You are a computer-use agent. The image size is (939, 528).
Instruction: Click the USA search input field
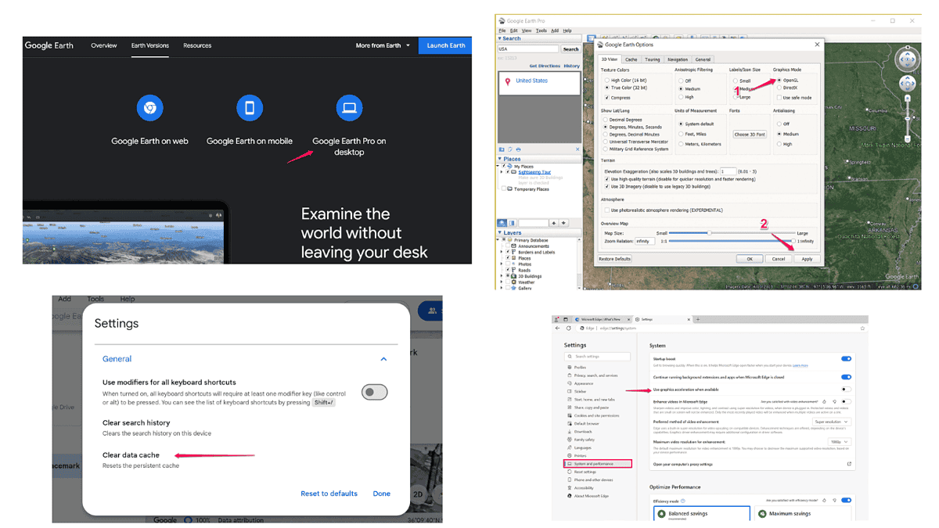[527, 48]
